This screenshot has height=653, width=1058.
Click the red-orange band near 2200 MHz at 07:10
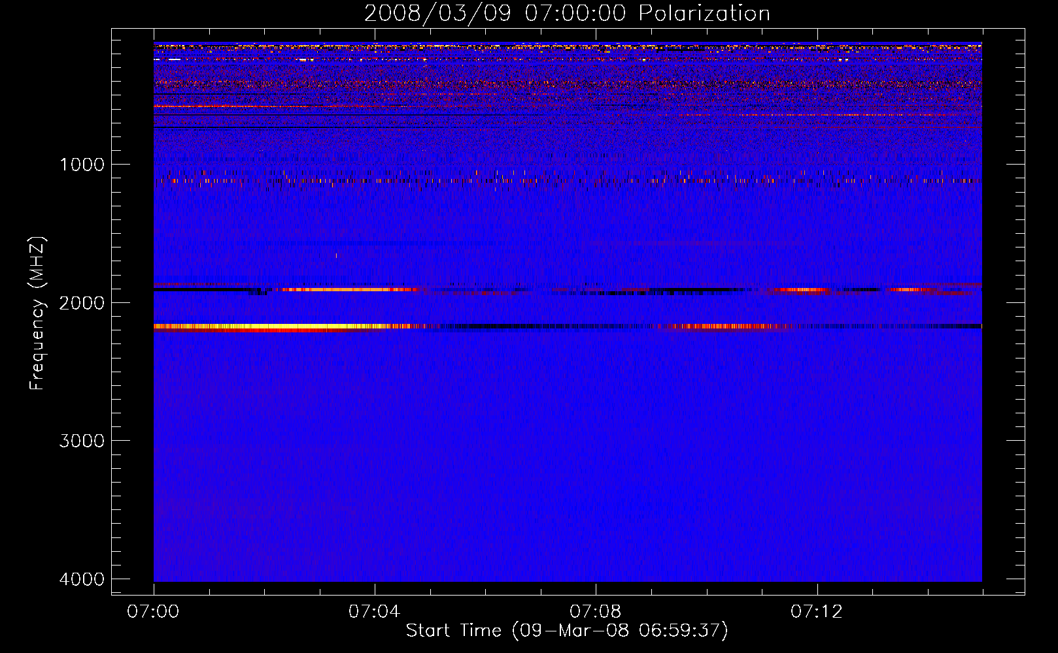[x=719, y=326]
